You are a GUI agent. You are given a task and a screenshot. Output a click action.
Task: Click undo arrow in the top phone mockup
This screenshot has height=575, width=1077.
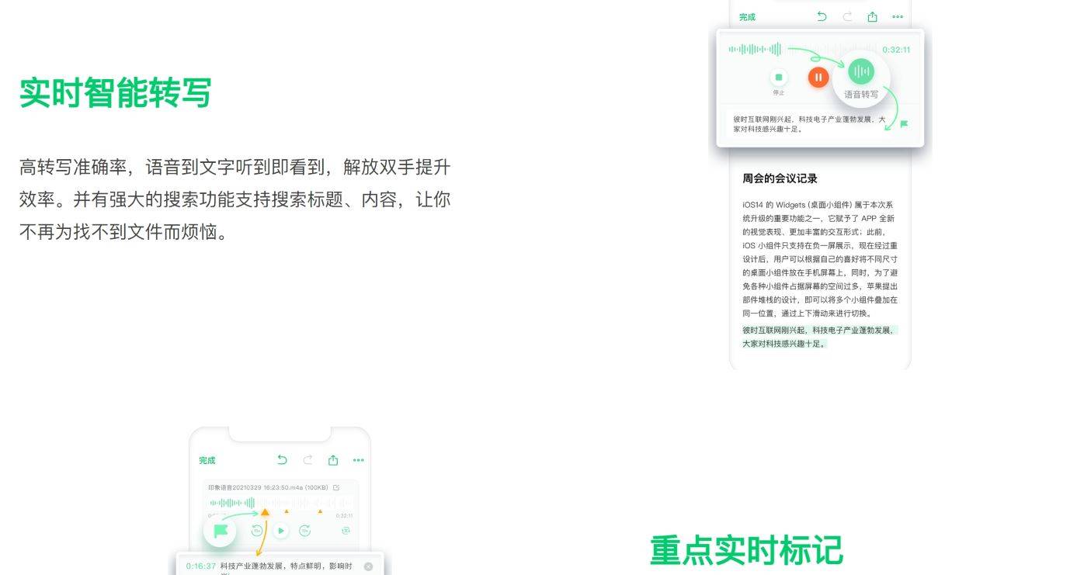(822, 16)
